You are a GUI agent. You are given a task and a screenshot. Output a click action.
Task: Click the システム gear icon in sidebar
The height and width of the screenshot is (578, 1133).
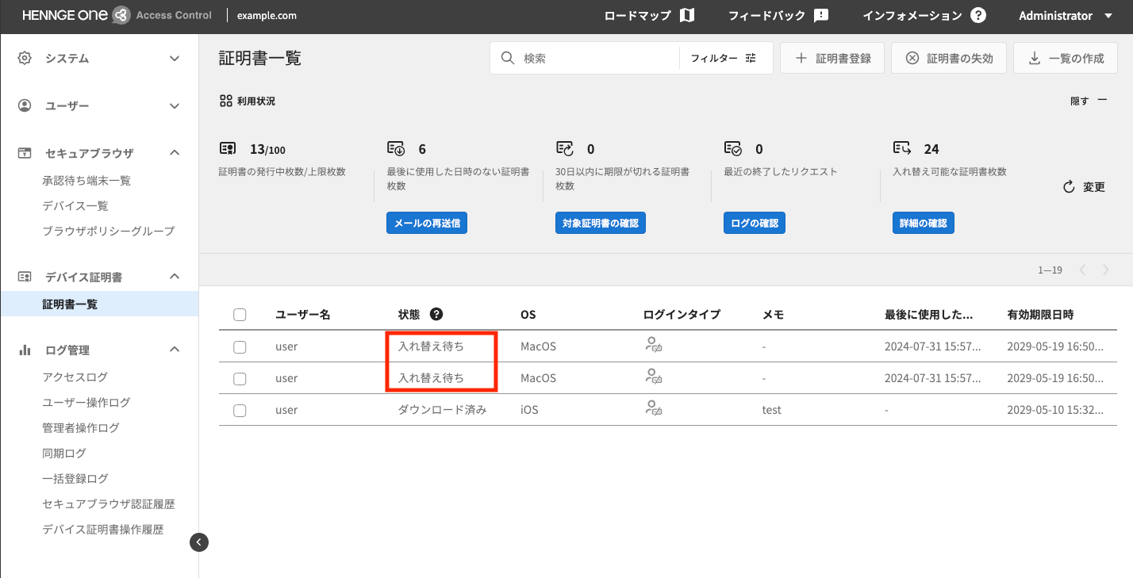[x=25, y=58]
